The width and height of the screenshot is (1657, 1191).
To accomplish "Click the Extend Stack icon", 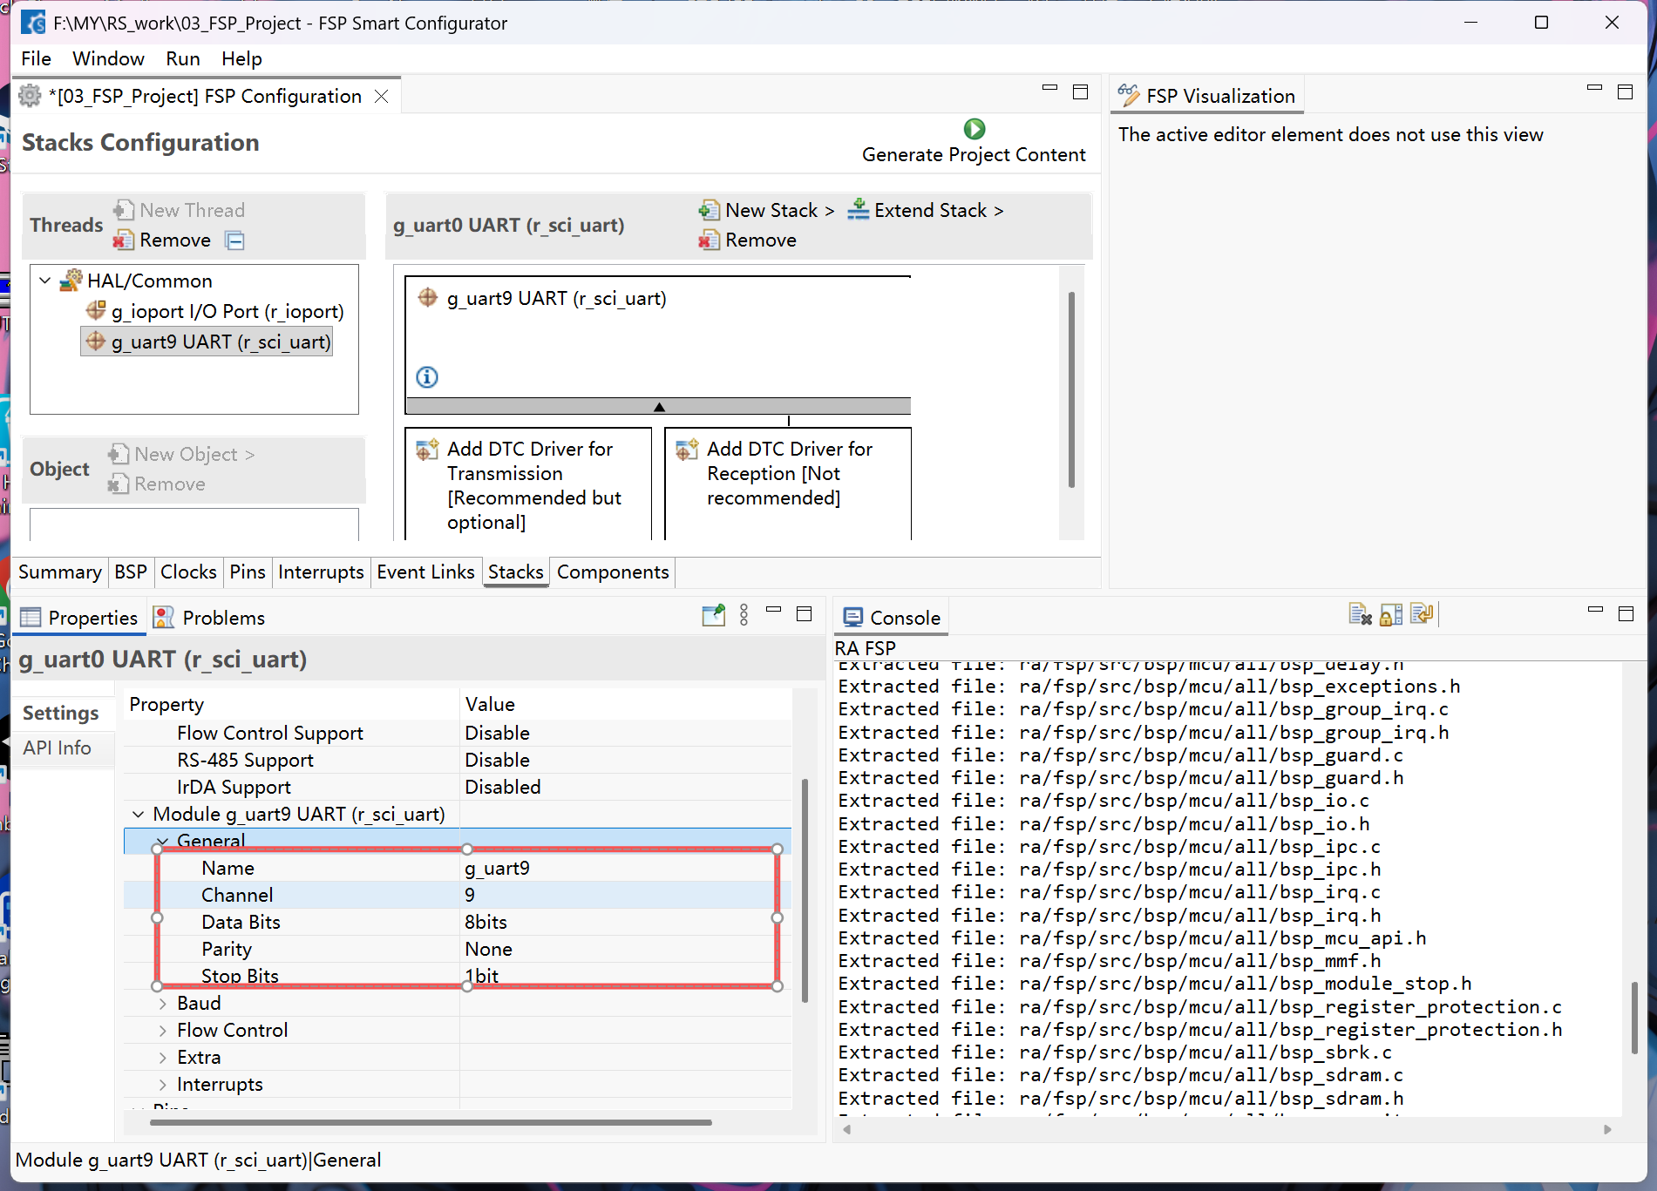I will click(858, 210).
